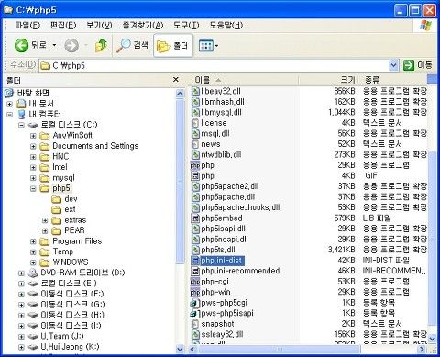Select the php.ini-dist file icon

coord(195,261)
